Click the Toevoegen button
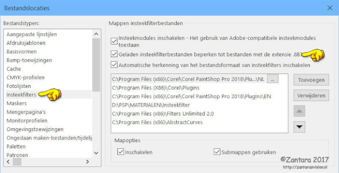This screenshot has width=339, height=173. pyautogui.click(x=311, y=80)
